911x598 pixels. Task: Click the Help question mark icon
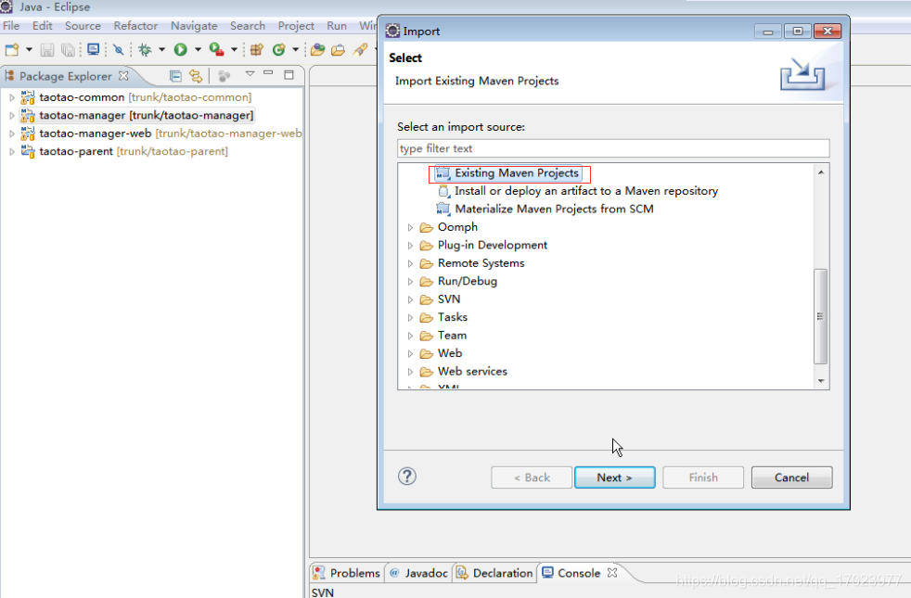(x=407, y=477)
